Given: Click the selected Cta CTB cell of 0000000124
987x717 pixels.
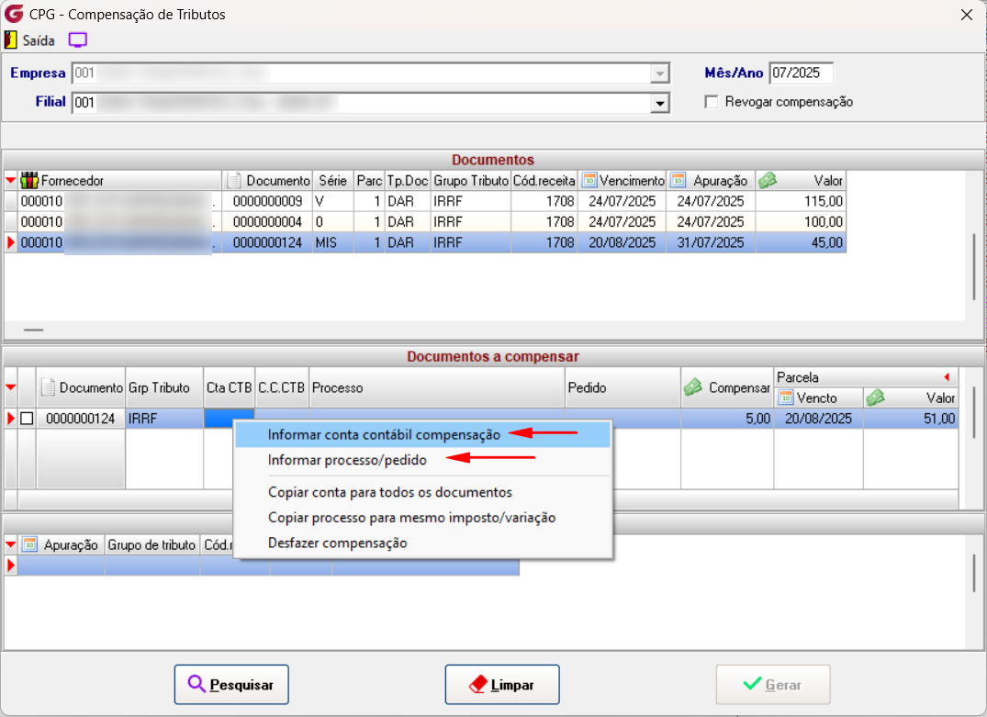Looking at the screenshot, I should (x=230, y=419).
